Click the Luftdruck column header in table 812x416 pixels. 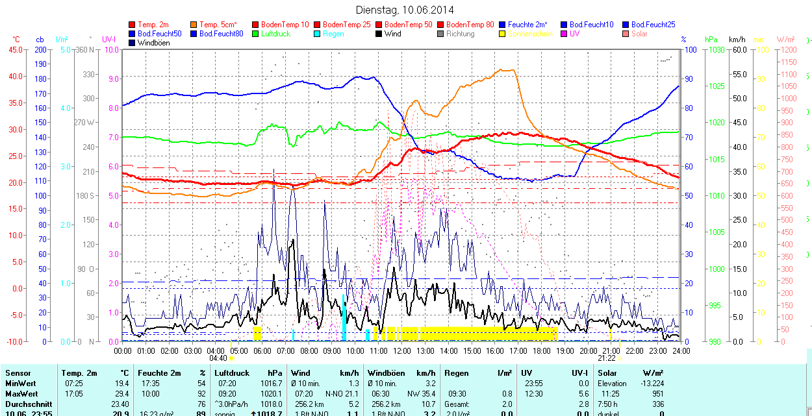(x=232, y=373)
